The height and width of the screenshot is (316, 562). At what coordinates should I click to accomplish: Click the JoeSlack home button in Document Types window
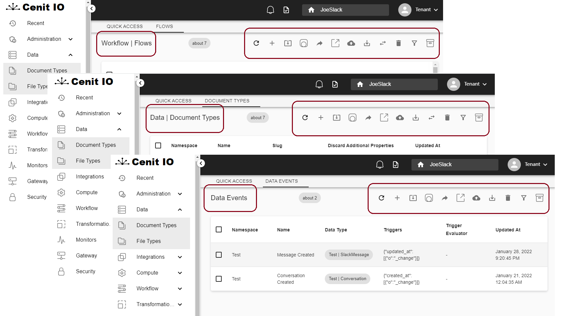(x=394, y=84)
